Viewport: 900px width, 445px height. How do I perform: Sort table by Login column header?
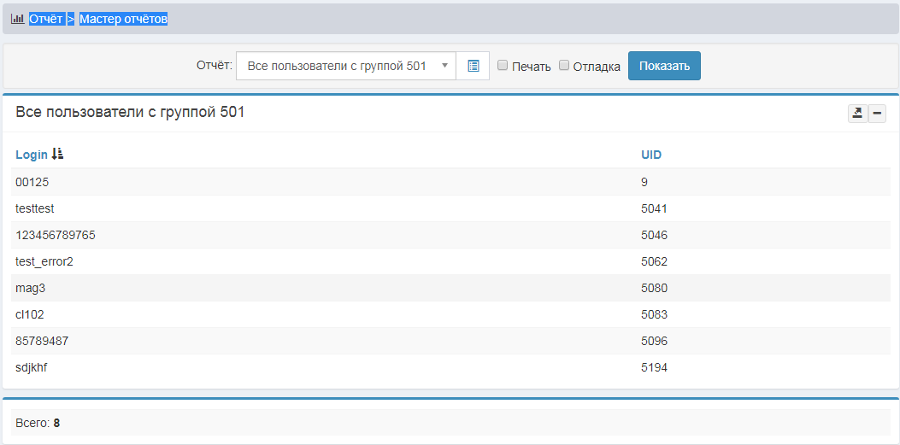(32, 155)
